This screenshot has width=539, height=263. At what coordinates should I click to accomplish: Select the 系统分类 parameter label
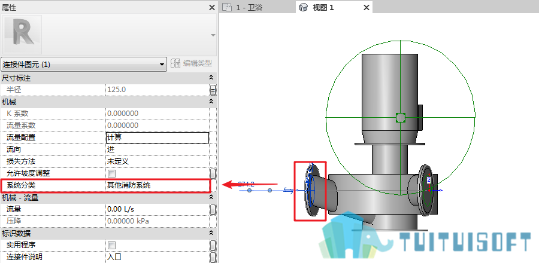21,185
